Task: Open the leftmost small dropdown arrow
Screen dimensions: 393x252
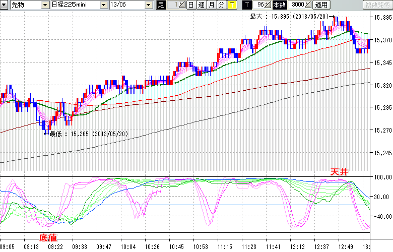Action: coord(5,5)
